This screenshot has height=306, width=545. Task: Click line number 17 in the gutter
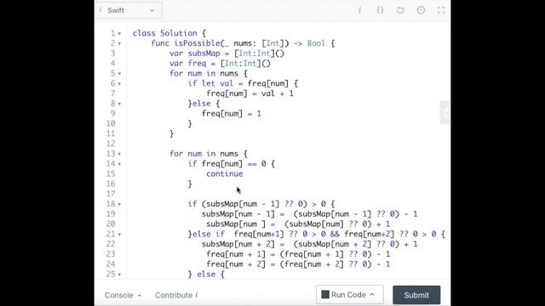[111, 194]
